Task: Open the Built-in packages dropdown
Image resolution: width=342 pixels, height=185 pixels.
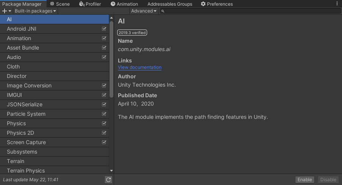Action: [x=35, y=11]
